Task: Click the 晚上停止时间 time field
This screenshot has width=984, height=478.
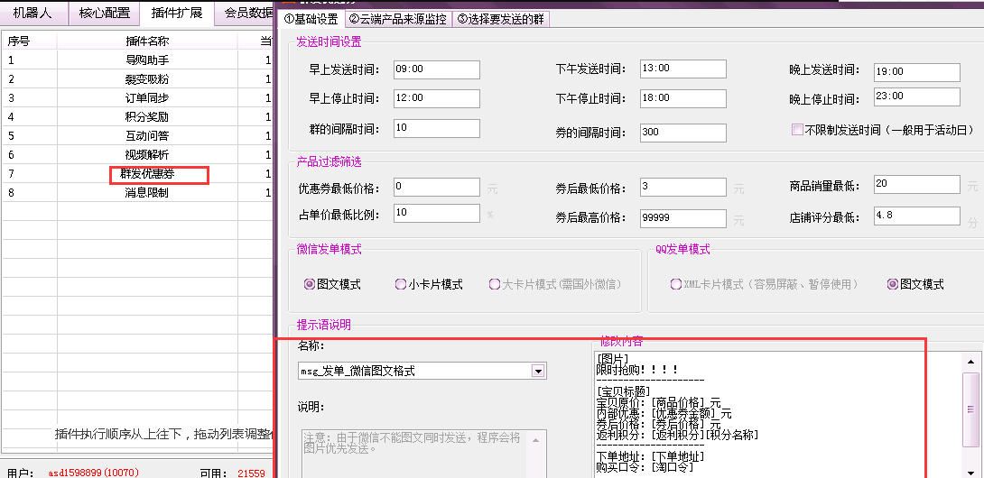Action: pos(916,97)
